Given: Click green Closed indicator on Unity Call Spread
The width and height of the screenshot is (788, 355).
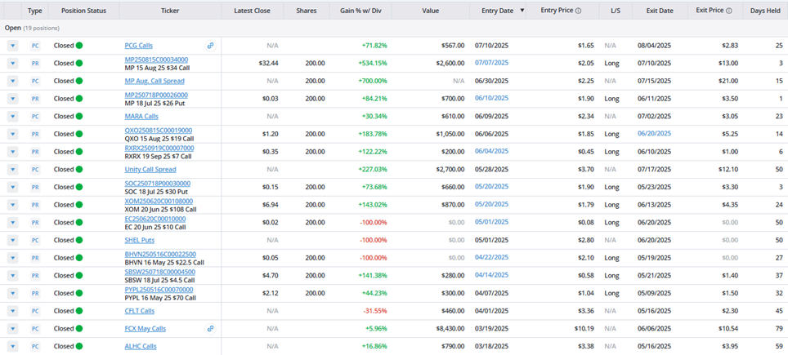Looking at the screenshot, I should [x=79, y=170].
